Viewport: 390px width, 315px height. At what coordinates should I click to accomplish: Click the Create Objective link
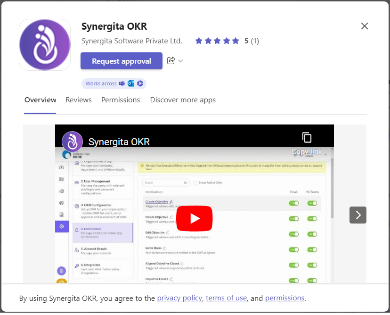coord(157,201)
